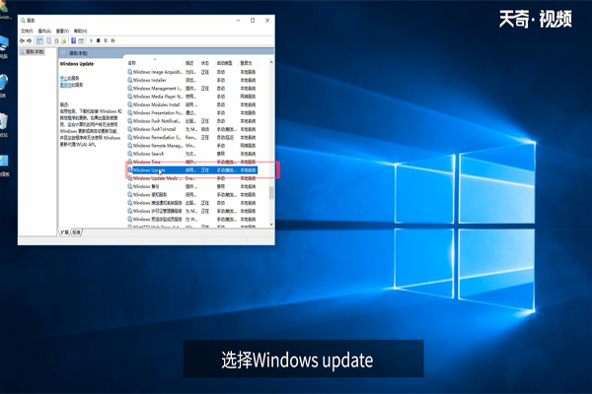Switch to the 扩展 tab

click(65, 232)
